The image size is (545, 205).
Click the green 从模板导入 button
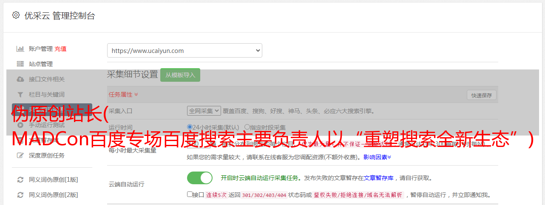point(180,75)
